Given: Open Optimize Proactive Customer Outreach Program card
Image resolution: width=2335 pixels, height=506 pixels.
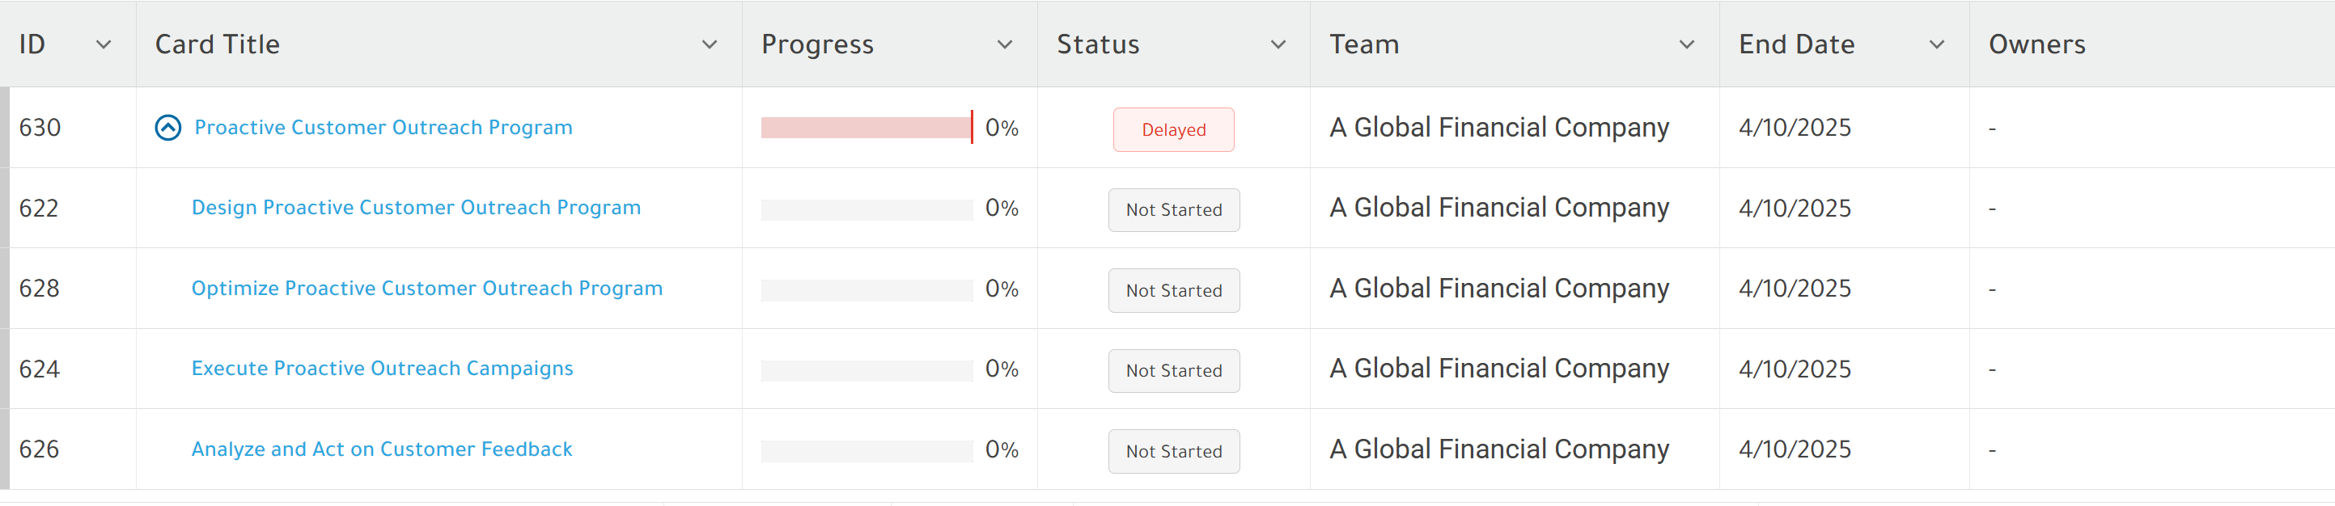Looking at the screenshot, I should click(427, 289).
